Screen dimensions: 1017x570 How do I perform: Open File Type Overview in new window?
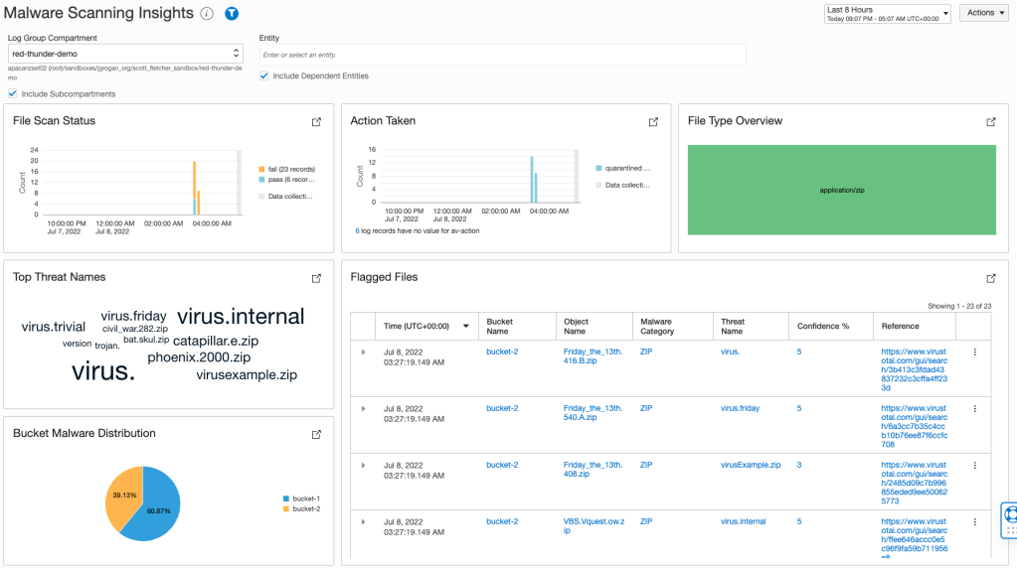[x=990, y=122]
